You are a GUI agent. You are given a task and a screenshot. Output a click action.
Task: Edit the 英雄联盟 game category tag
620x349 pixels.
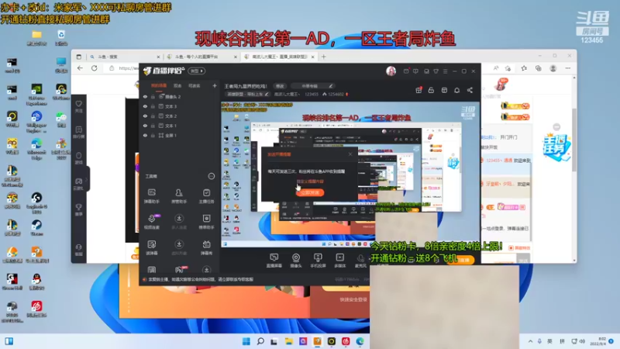pos(247,94)
